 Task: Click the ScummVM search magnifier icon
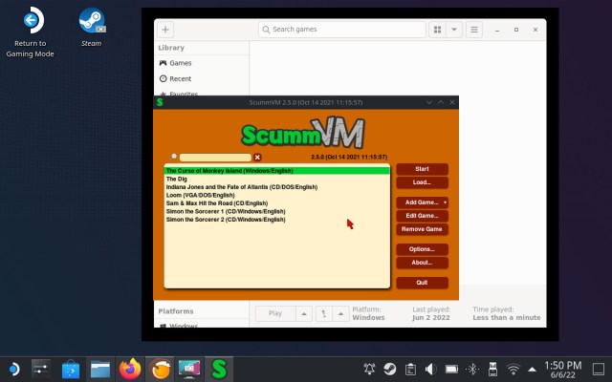(x=174, y=157)
